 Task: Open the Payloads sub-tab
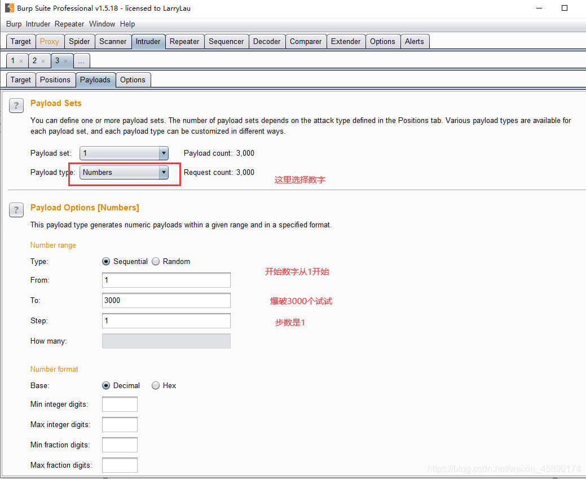pos(95,80)
